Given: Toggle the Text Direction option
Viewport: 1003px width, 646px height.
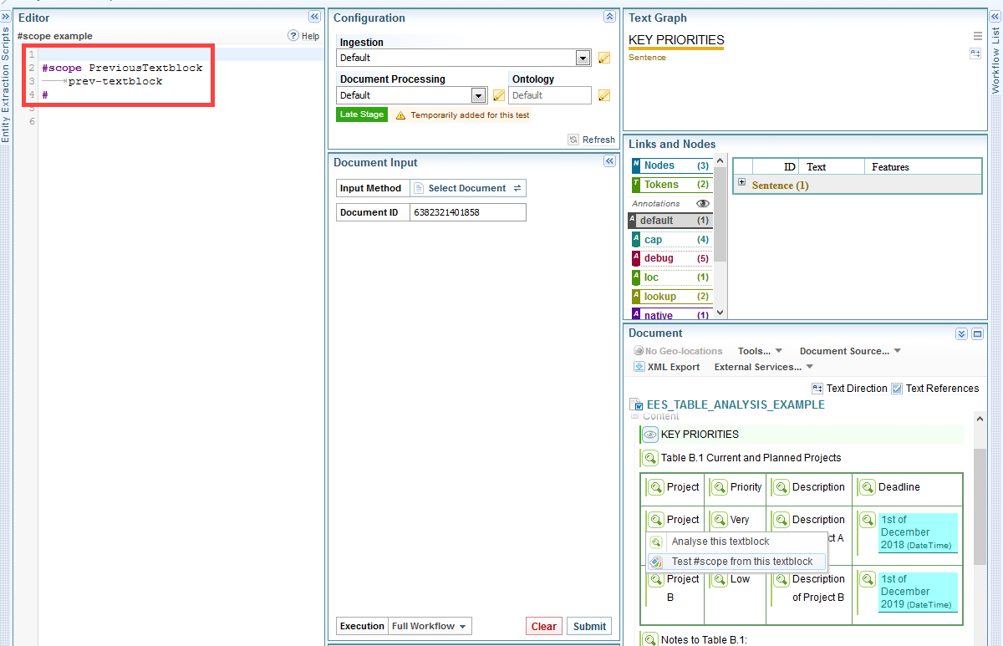Looking at the screenshot, I should [x=817, y=389].
